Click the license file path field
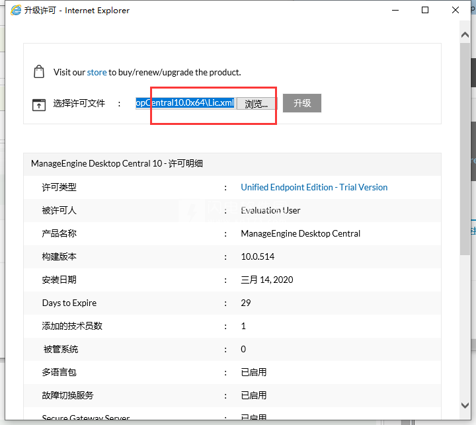 (x=186, y=103)
